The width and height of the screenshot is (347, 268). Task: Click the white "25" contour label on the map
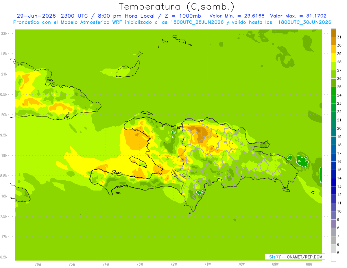coord(305,167)
